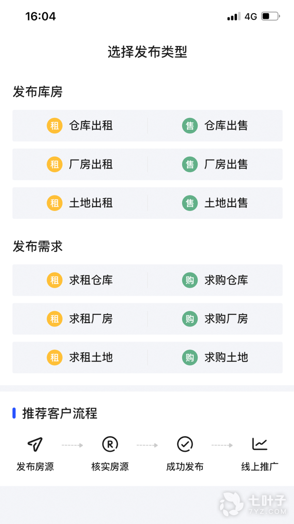
Task: Tap the 推荐客户流程 section heading
Action: 60,413
